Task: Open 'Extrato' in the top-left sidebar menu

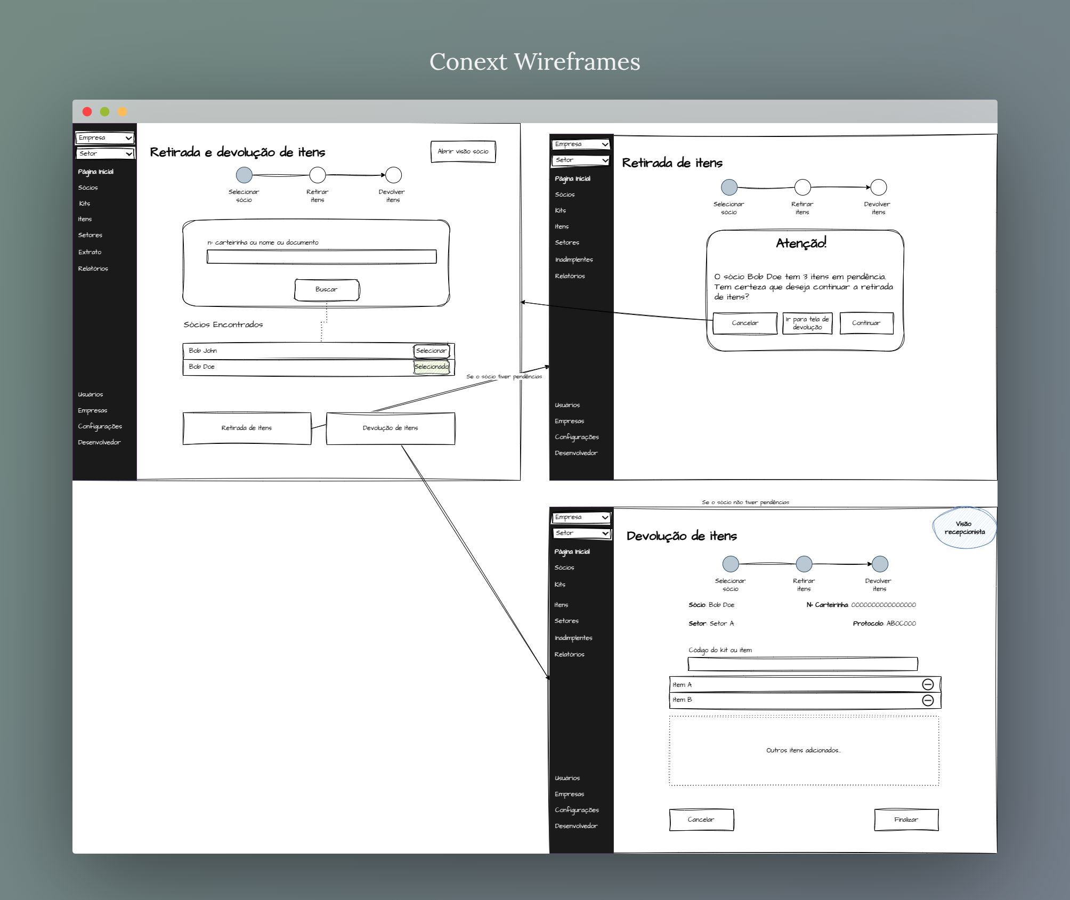Action: click(90, 252)
